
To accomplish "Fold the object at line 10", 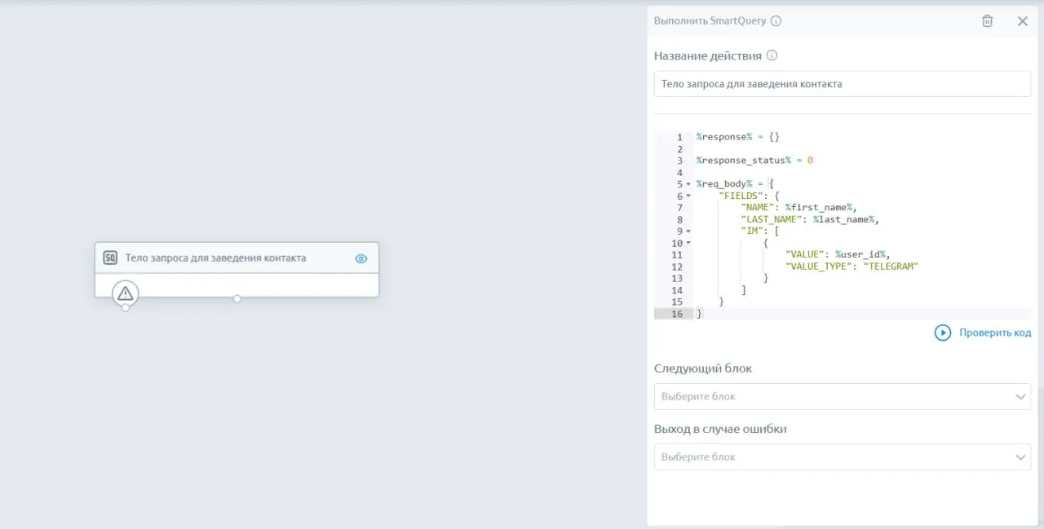I will click(x=688, y=244).
